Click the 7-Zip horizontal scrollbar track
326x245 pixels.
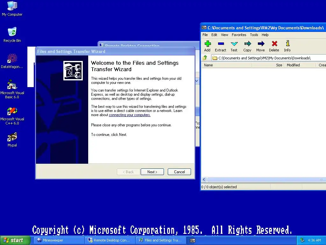[x=266, y=179]
